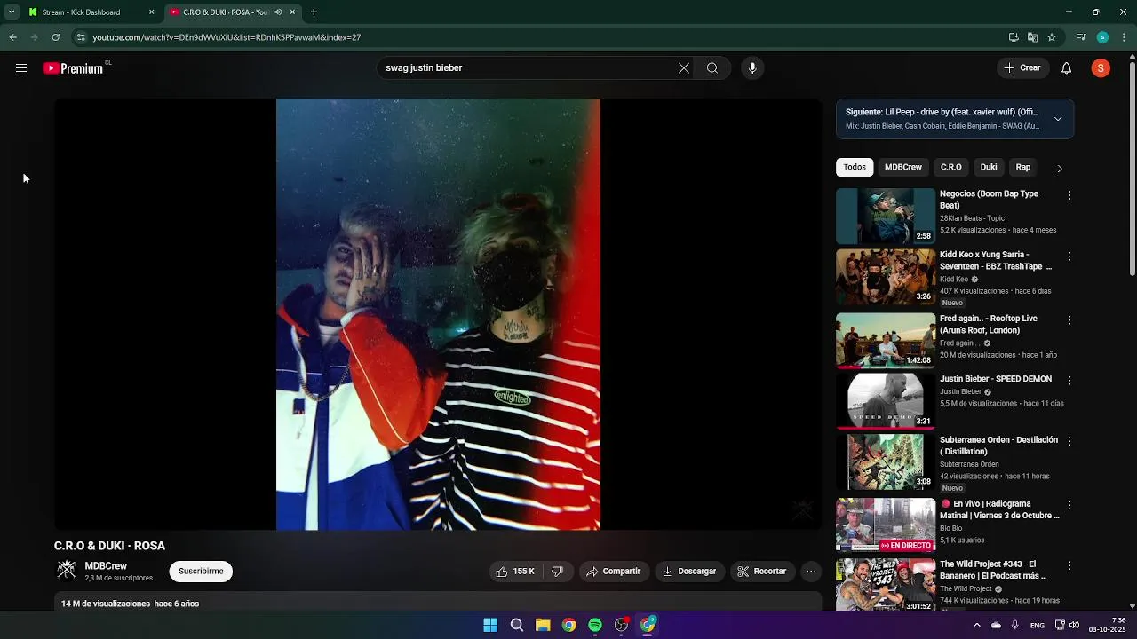Select the C.R.O filter chip
Screen dimensions: 1137x639
click(x=951, y=167)
